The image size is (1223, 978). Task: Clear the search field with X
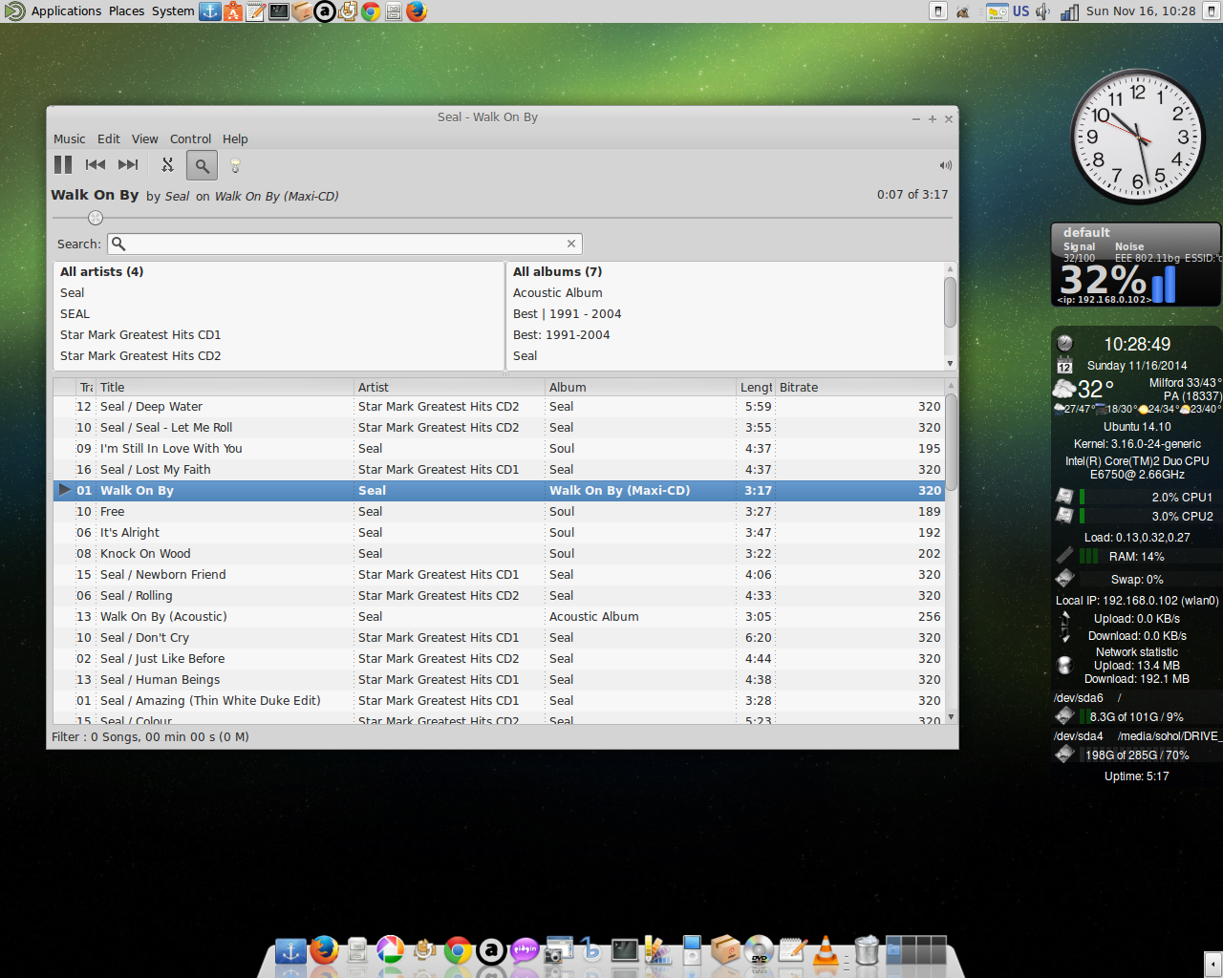pyautogui.click(x=571, y=244)
